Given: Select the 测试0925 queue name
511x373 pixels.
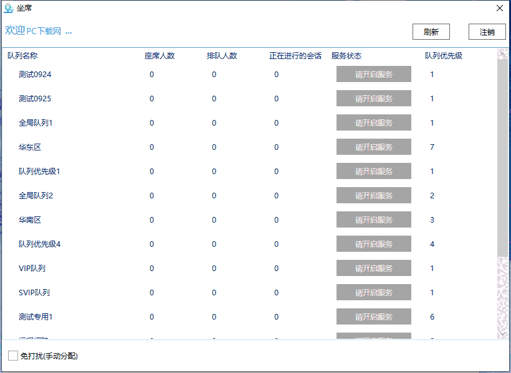Looking at the screenshot, I should (x=35, y=98).
